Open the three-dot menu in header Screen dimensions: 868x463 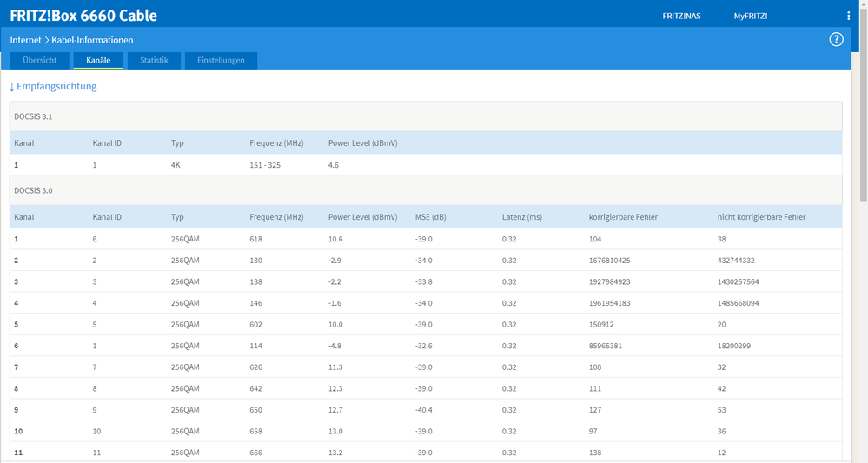click(848, 16)
